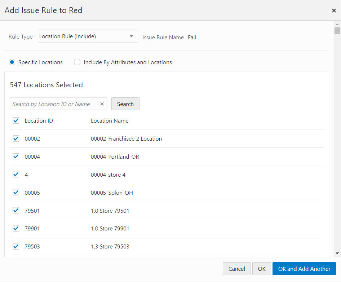Click the Cancel button

coord(236,269)
